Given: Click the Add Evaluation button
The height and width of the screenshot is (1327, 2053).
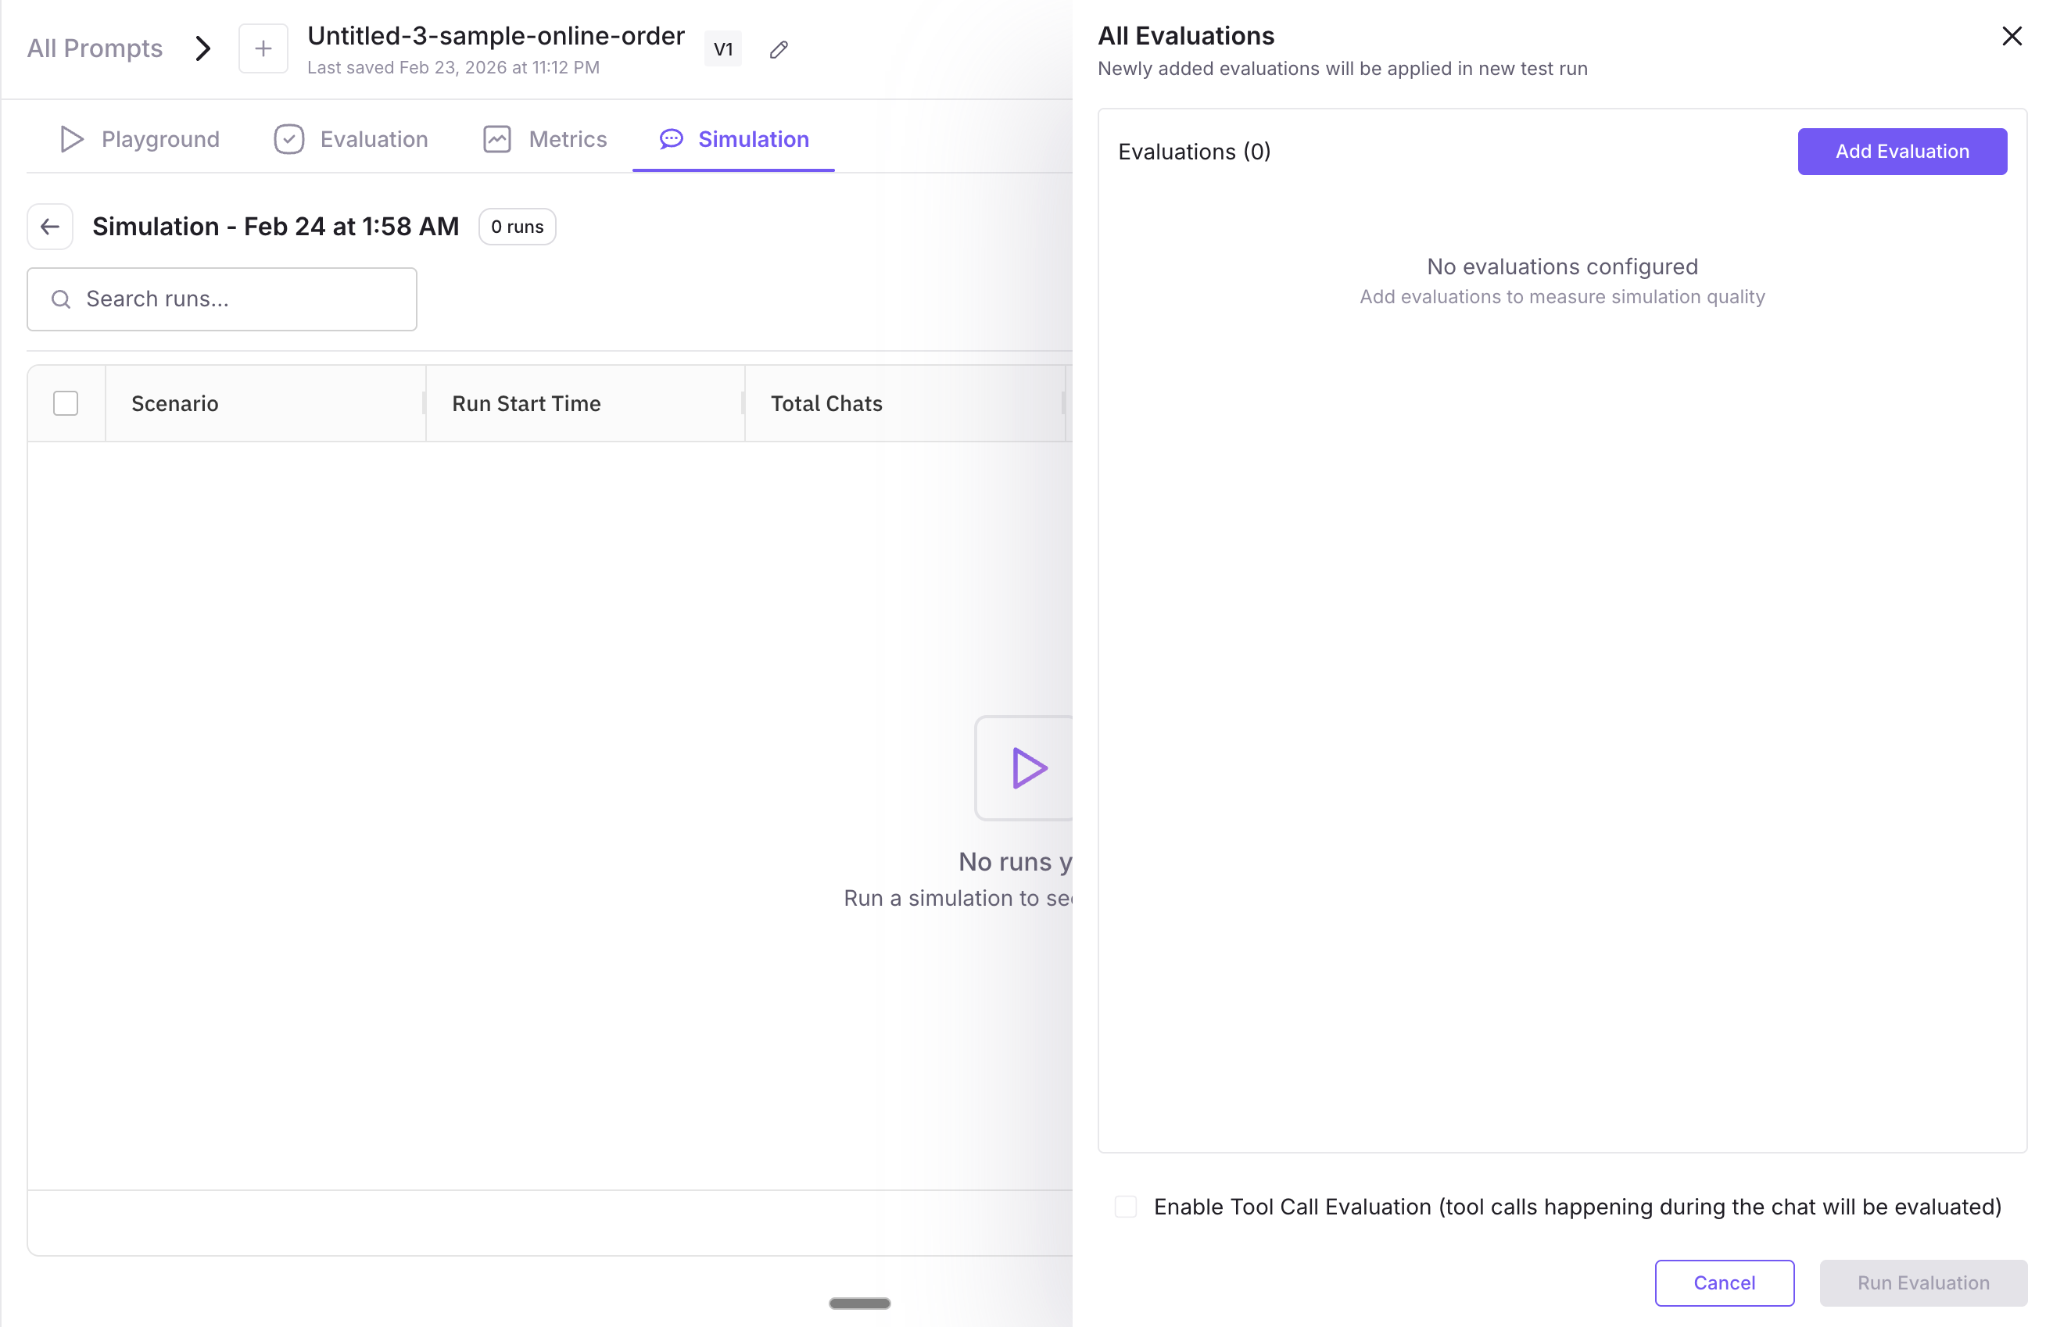Looking at the screenshot, I should 1901,152.
